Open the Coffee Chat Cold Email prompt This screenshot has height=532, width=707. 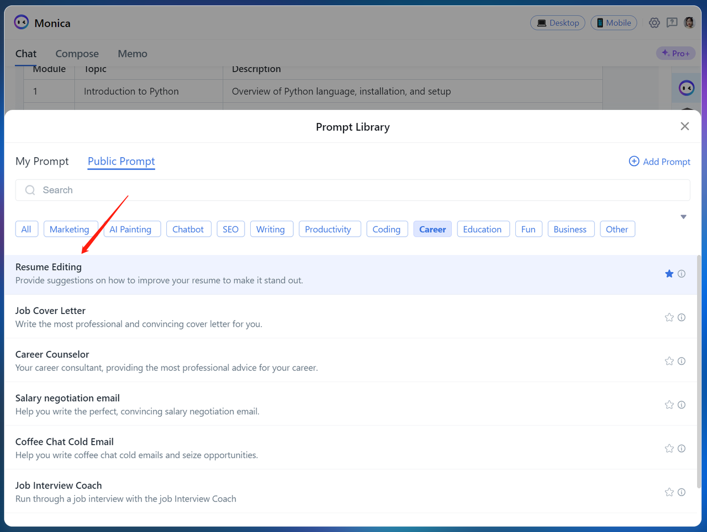pos(350,448)
